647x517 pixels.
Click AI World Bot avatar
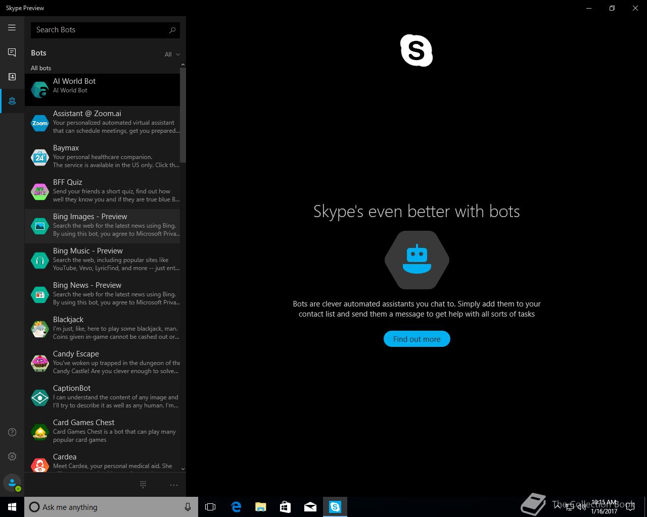pos(39,90)
